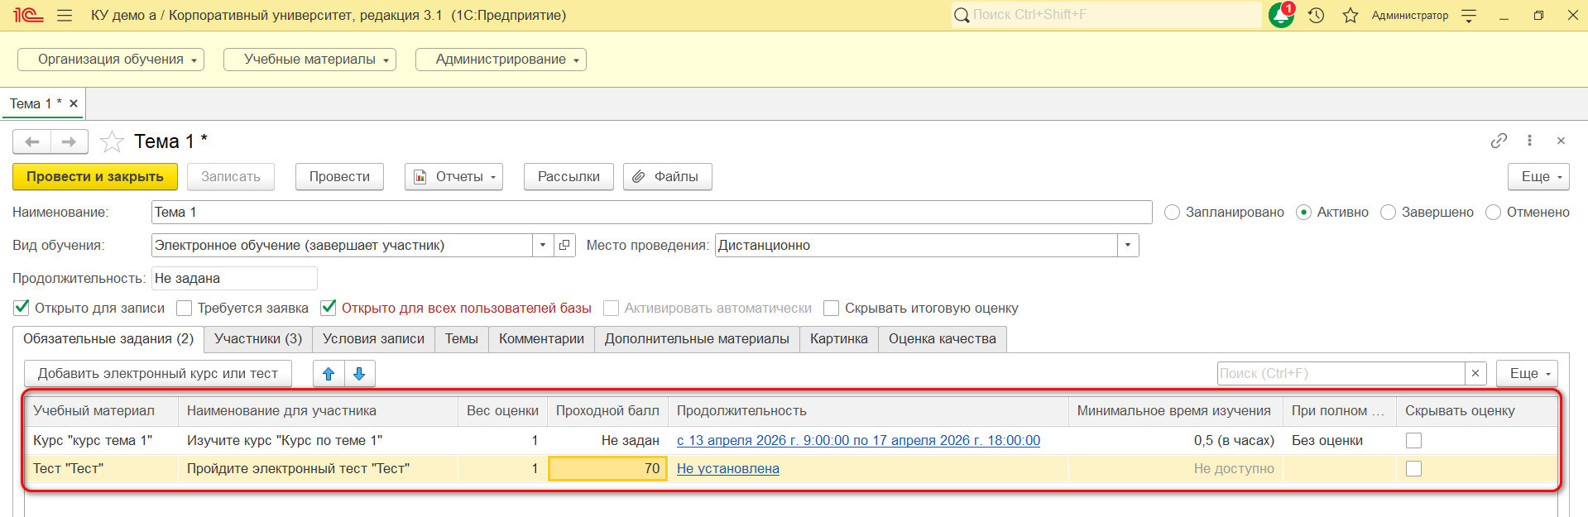The height and width of the screenshot is (517, 1588).
Task: Move selected row up
Action: [329, 374]
